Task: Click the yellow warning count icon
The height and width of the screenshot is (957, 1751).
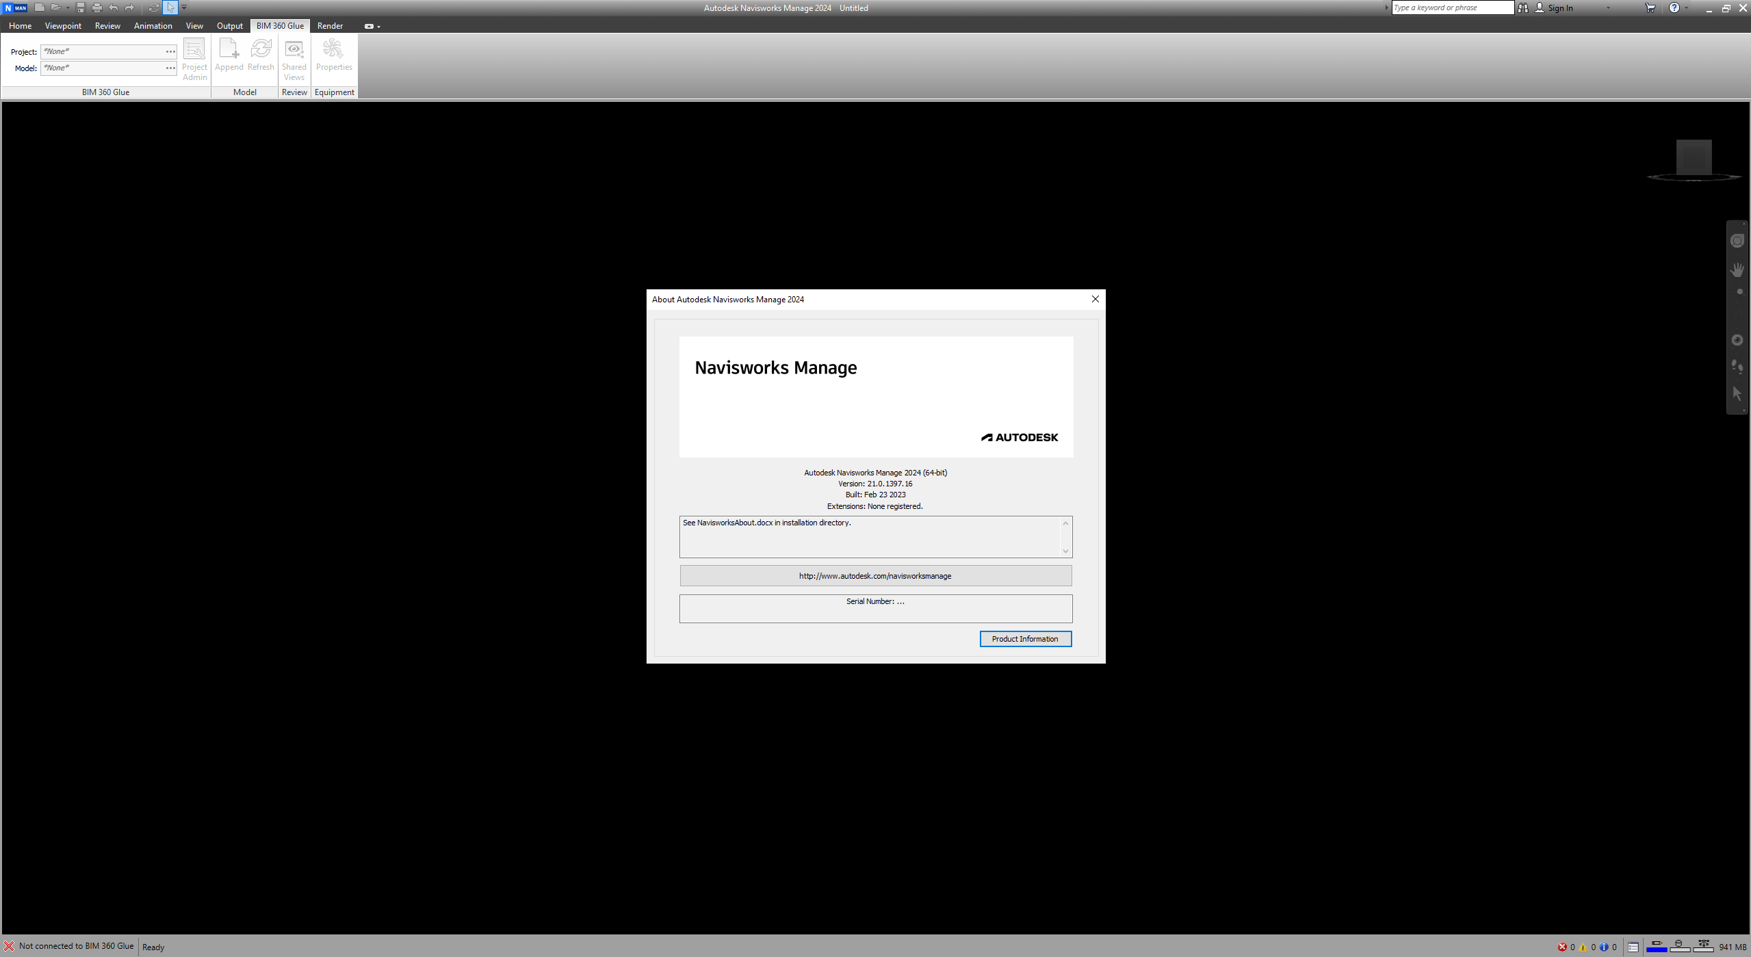Action: (1583, 947)
